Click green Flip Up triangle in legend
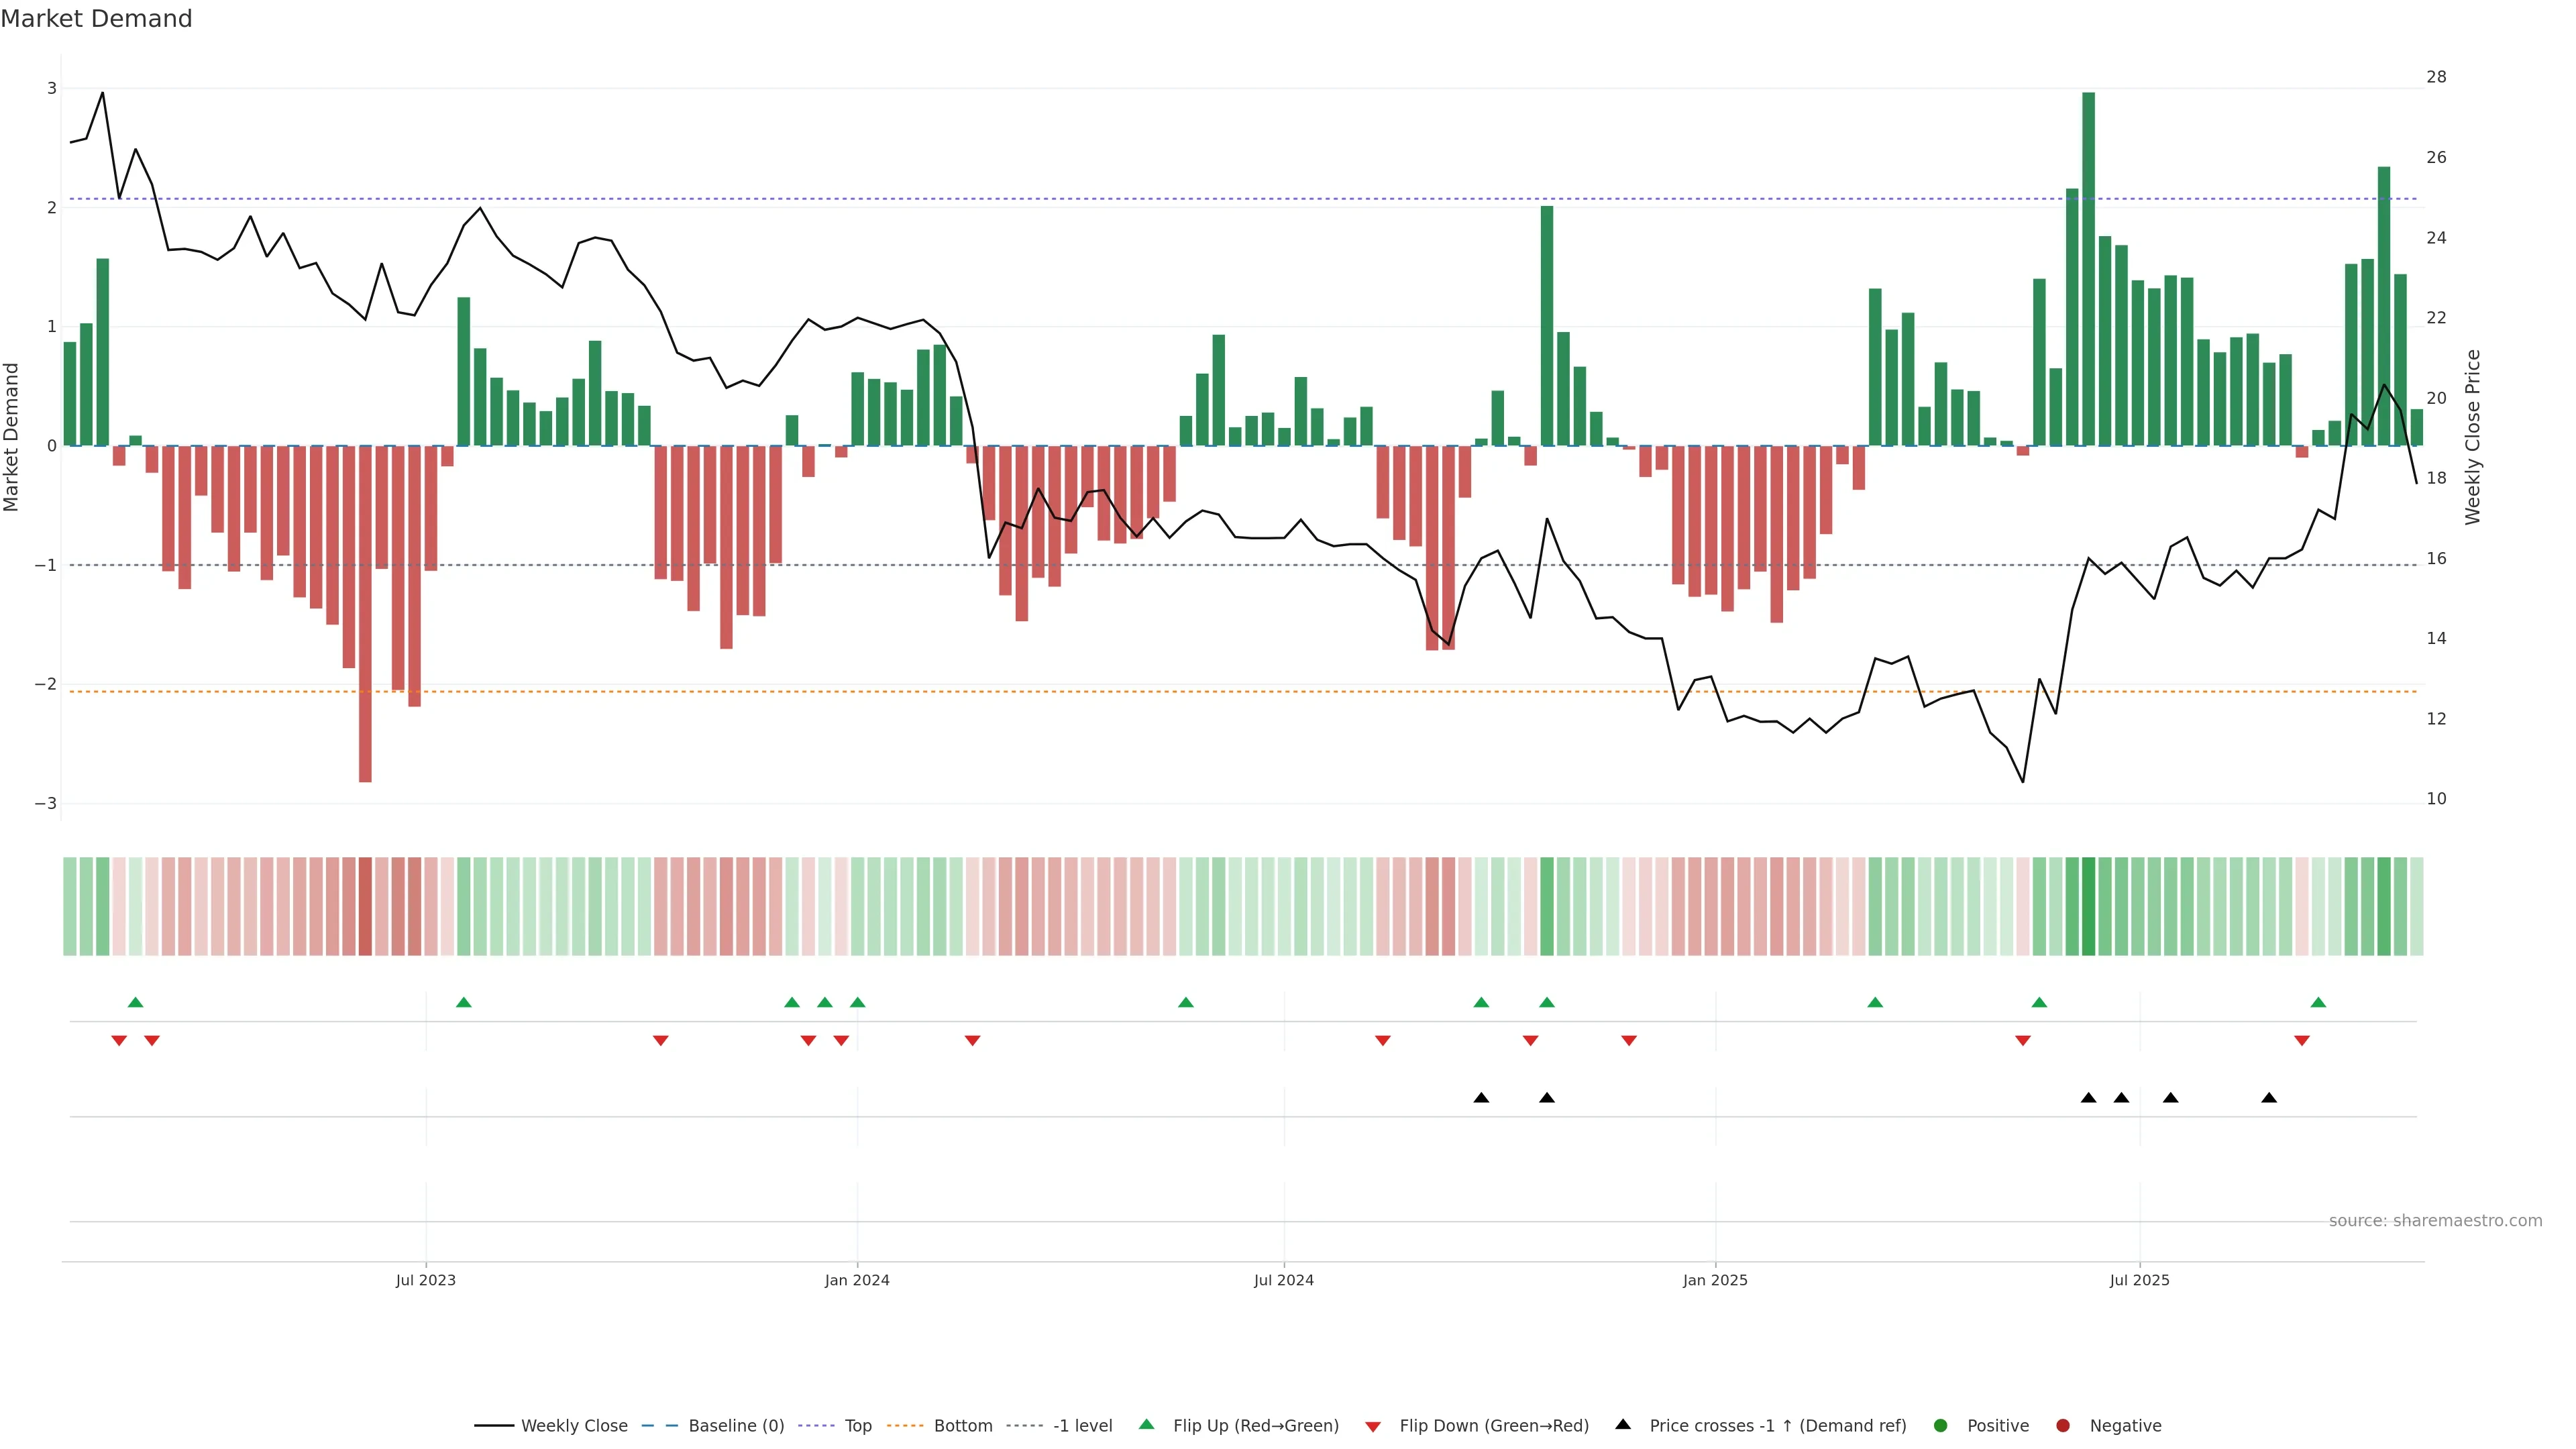 point(1147,1424)
